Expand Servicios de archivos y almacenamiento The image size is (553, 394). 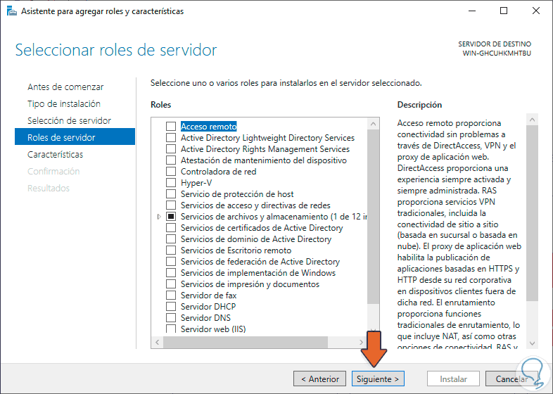coord(160,217)
